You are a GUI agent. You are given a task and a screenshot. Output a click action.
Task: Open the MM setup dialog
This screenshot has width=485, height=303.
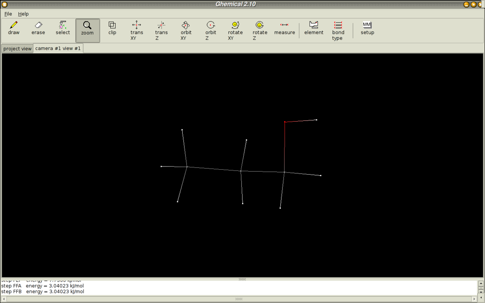(367, 28)
